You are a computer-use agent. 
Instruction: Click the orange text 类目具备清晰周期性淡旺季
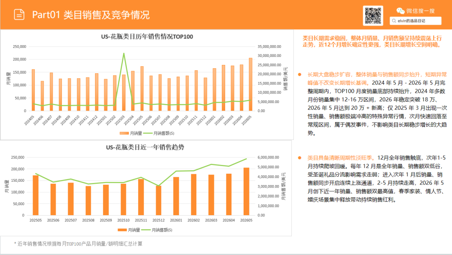click(x=340, y=158)
